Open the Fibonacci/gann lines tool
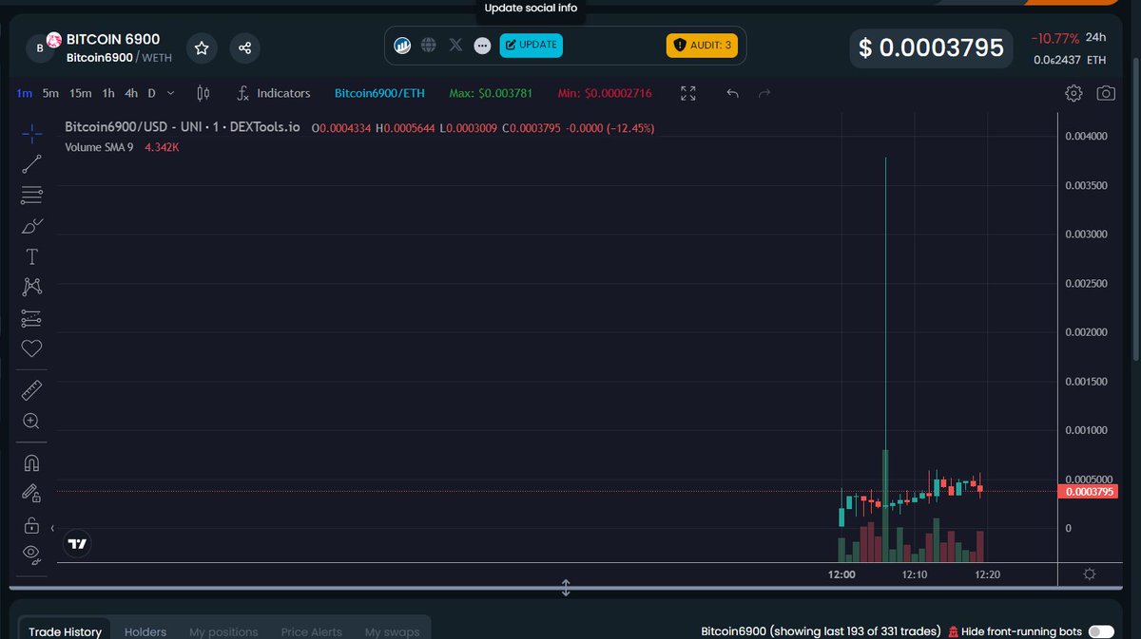Image resolution: width=1141 pixels, height=639 pixels. (x=31, y=196)
